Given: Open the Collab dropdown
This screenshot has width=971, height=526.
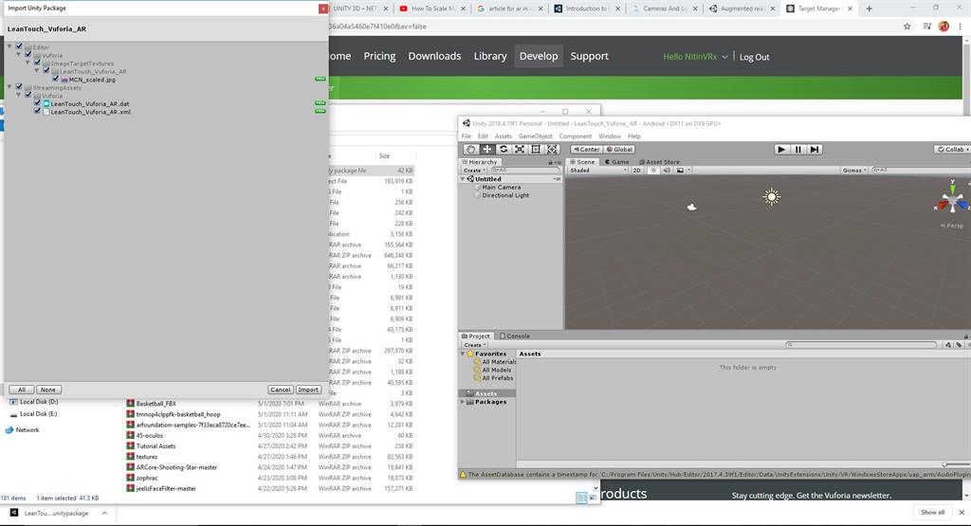Looking at the screenshot, I should pos(952,149).
